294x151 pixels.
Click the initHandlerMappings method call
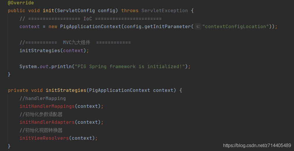point(47,106)
